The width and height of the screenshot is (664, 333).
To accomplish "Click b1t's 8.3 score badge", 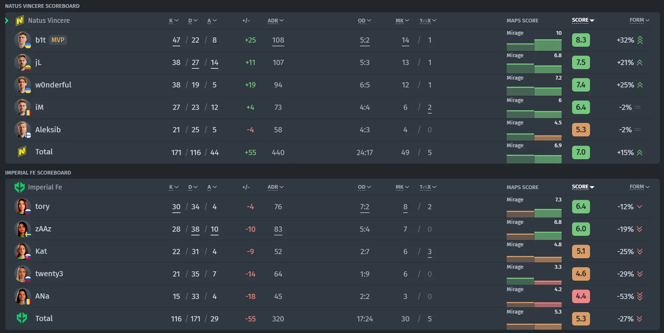I will point(581,40).
